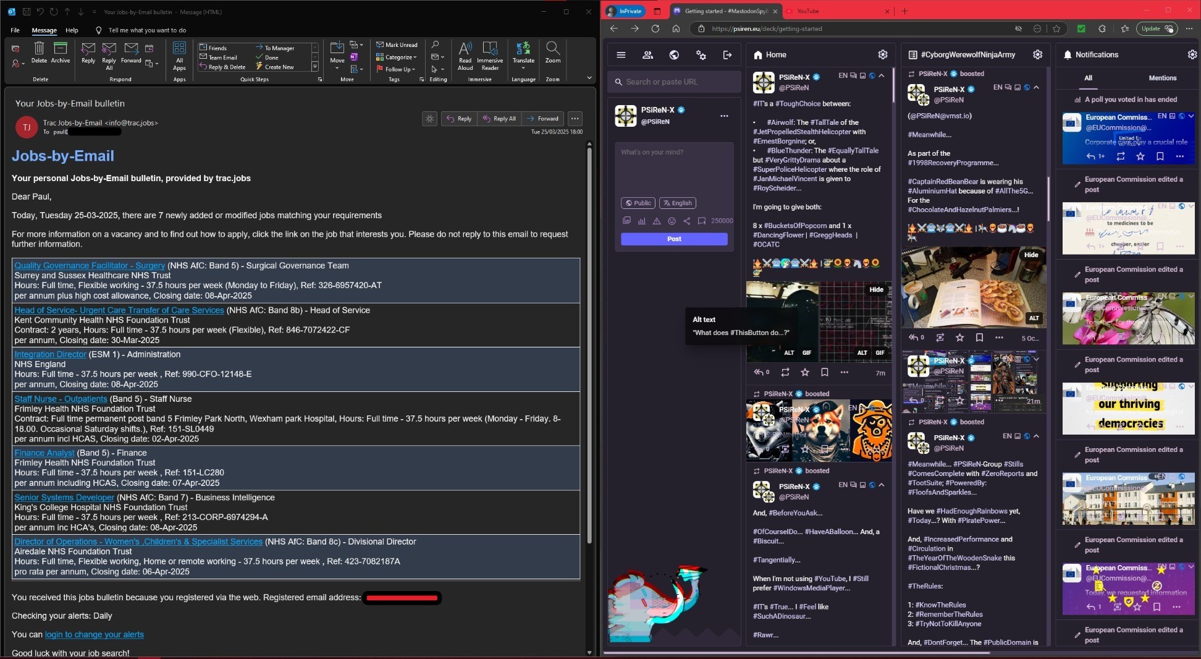Open accounts people icon in deck sidebar

[x=647, y=55]
